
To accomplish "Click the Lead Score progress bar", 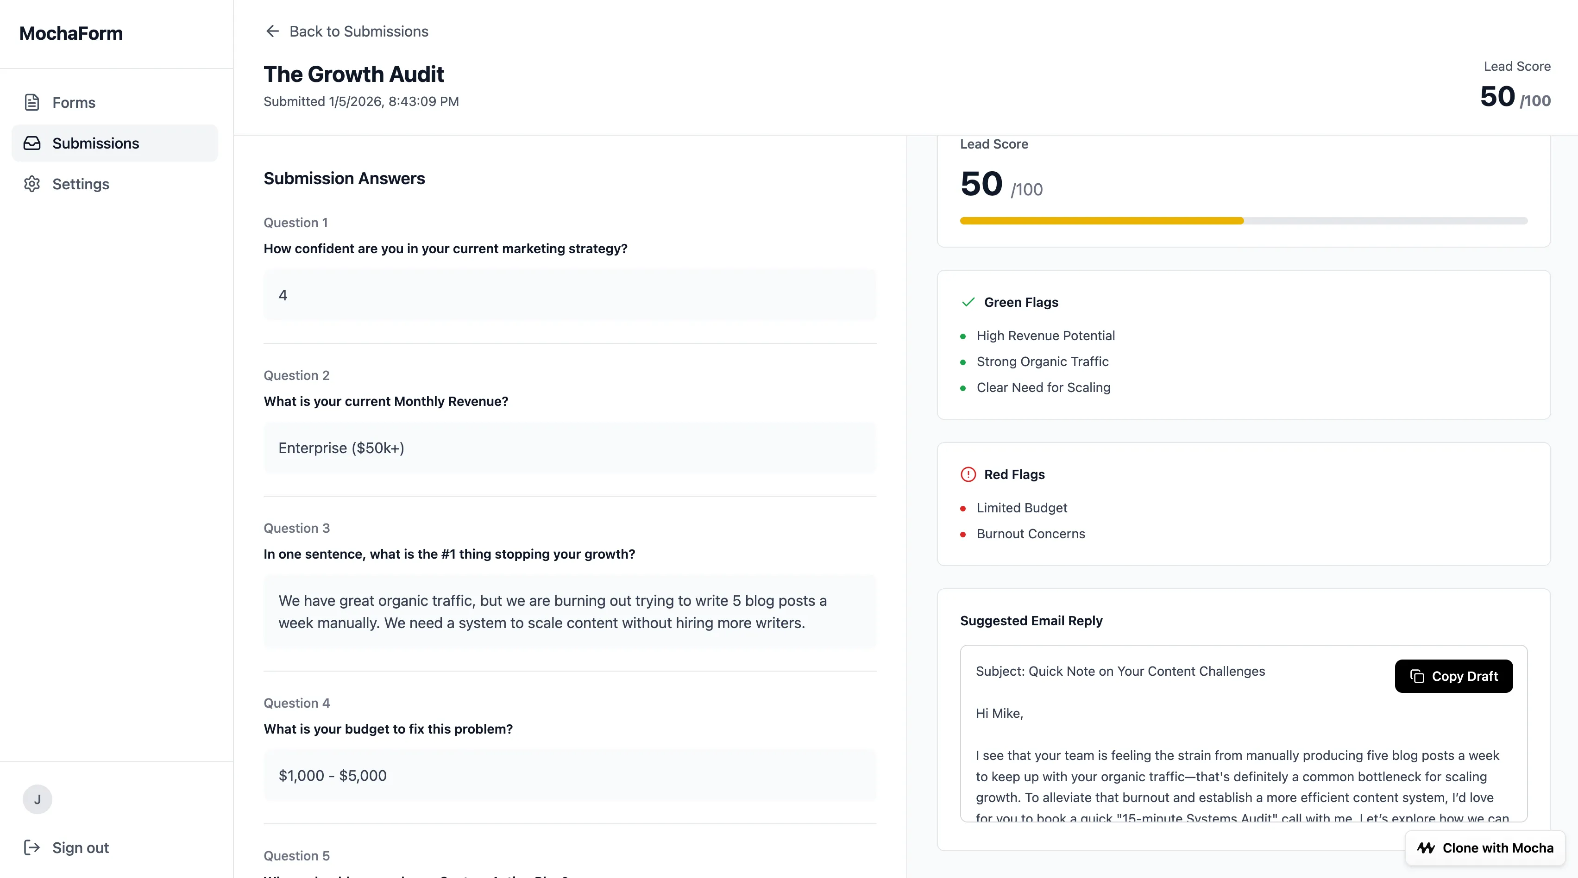I will click(1242, 222).
